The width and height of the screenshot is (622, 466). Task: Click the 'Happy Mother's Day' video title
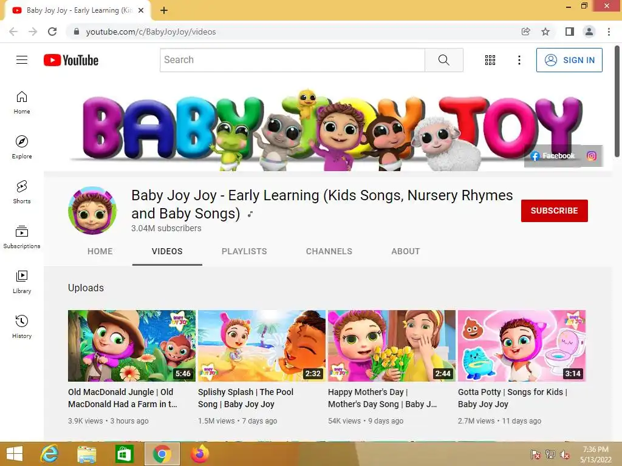pyautogui.click(x=383, y=398)
